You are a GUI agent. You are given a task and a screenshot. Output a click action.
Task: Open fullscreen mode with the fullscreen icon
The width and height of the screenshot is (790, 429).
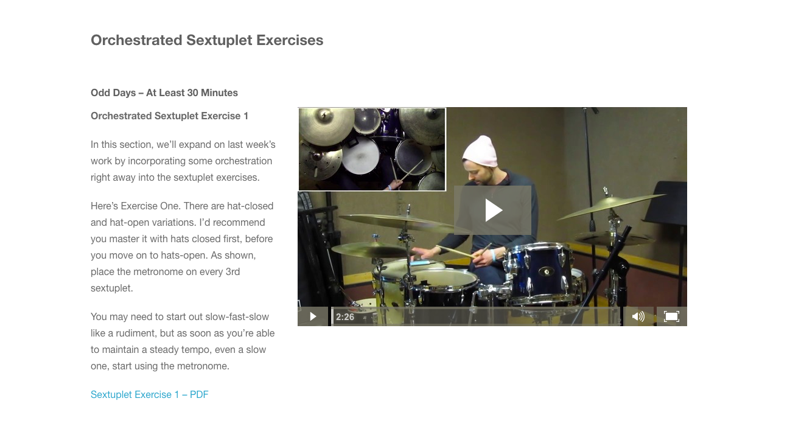(671, 316)
